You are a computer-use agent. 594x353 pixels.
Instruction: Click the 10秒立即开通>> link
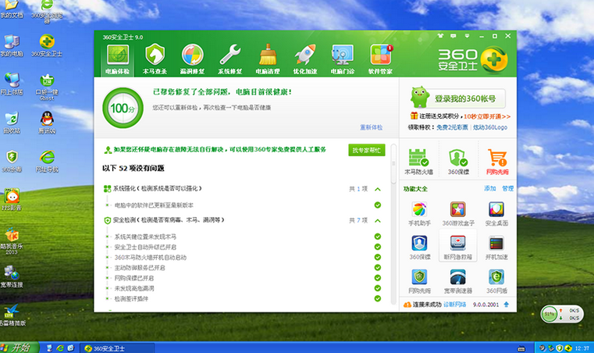coord(487,116)
